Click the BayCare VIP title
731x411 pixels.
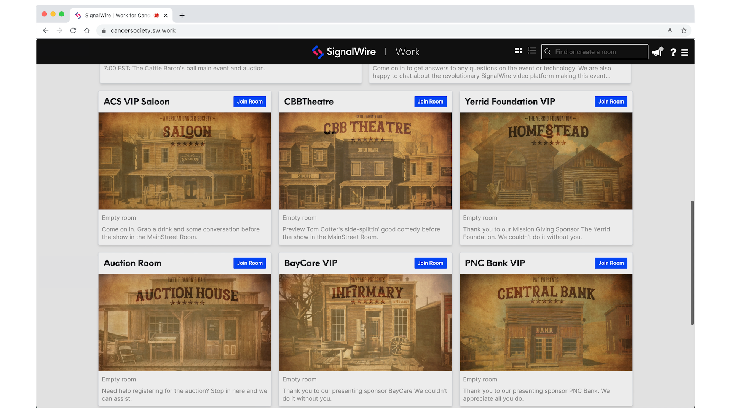pos(311,263)
